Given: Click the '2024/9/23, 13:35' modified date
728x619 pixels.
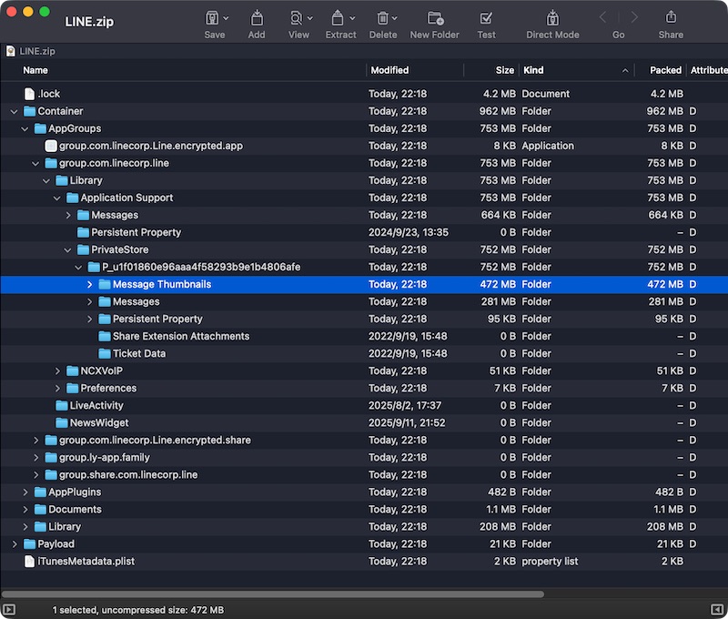Looking at the screenshot, I should pyautogui.click(x=408, y=232).
